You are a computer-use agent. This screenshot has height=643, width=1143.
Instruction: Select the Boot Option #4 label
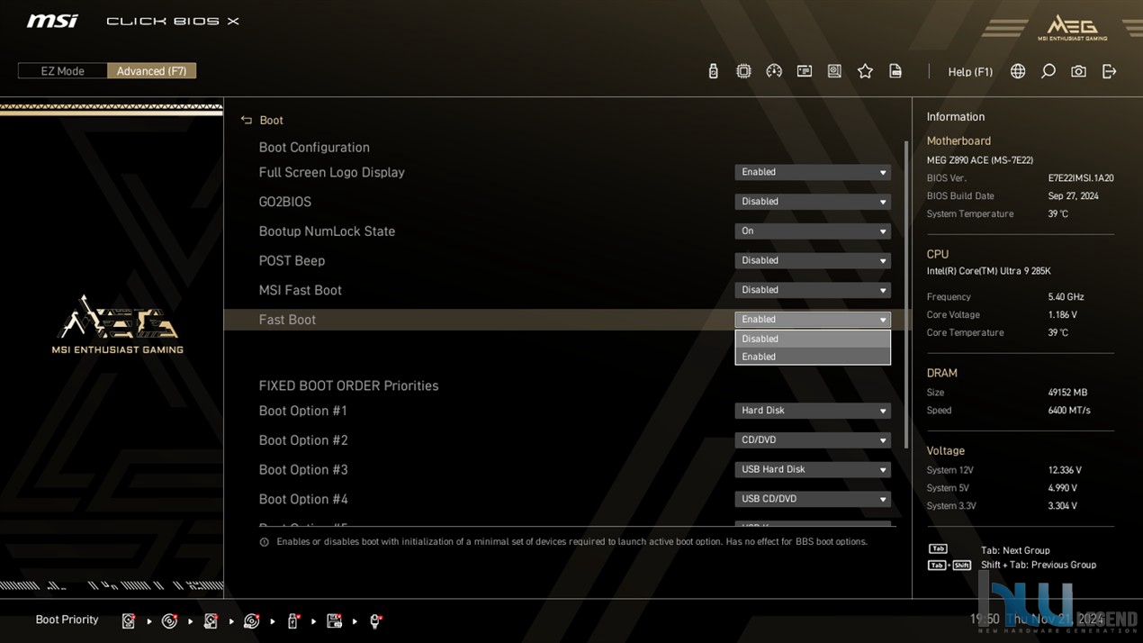pyautogui.click(x=302, y=499)
